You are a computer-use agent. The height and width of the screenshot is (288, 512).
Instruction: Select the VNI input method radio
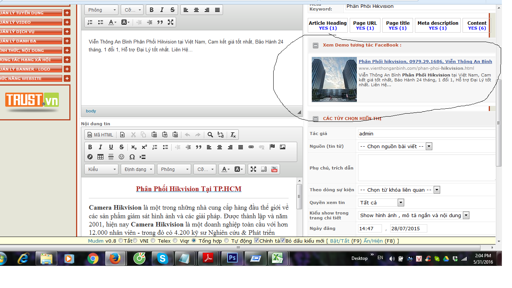(x=135, y=241)
